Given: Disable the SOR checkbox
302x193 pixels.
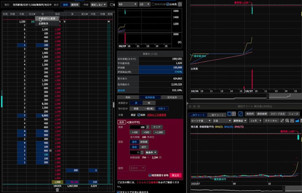Looking at the screenshot, I should click(x=139, y=115).
